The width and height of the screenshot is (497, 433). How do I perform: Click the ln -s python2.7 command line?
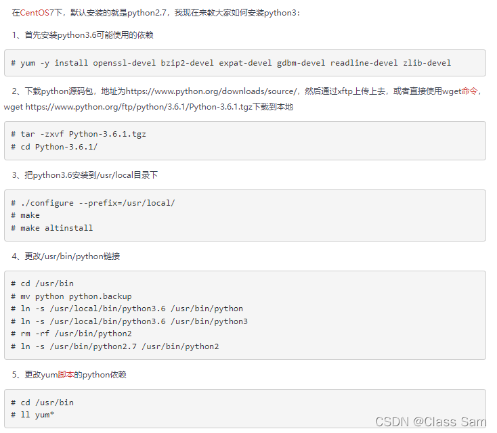tap(114, 346)
